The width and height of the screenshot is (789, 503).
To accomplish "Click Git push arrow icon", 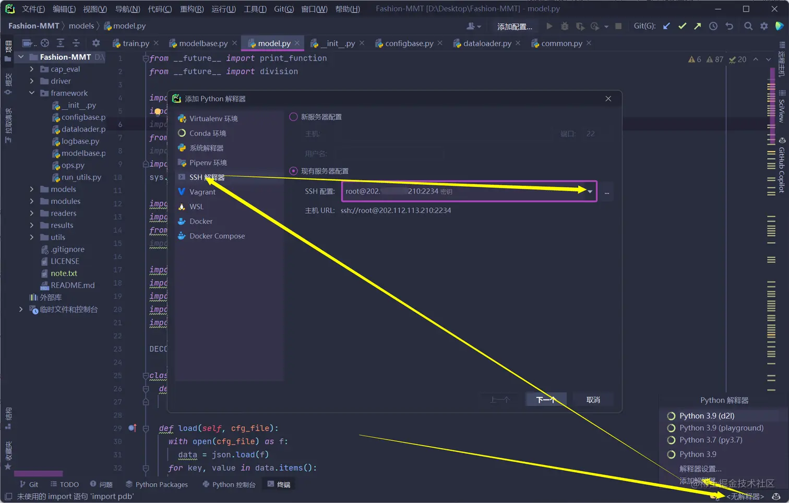I will (x=698, y=26).
